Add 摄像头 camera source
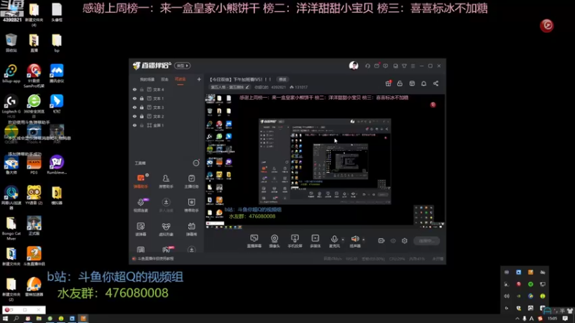Screen dimensions: 575x323 click(275, 241)
